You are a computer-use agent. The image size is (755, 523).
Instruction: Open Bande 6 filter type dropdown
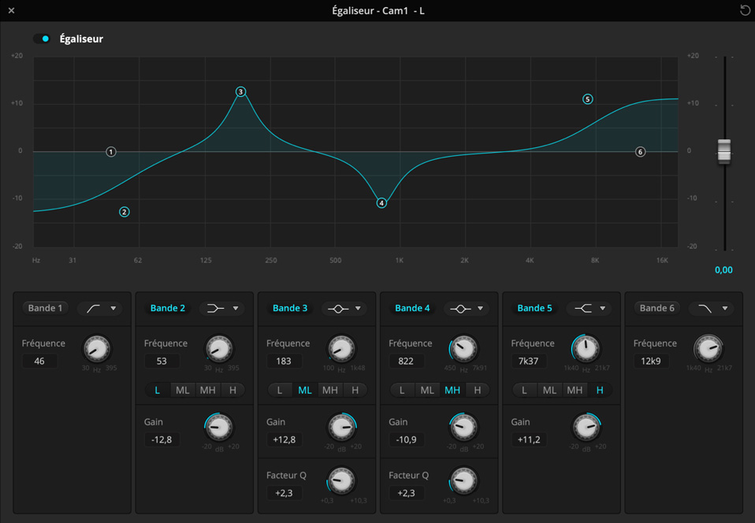[x=712, y=308]
